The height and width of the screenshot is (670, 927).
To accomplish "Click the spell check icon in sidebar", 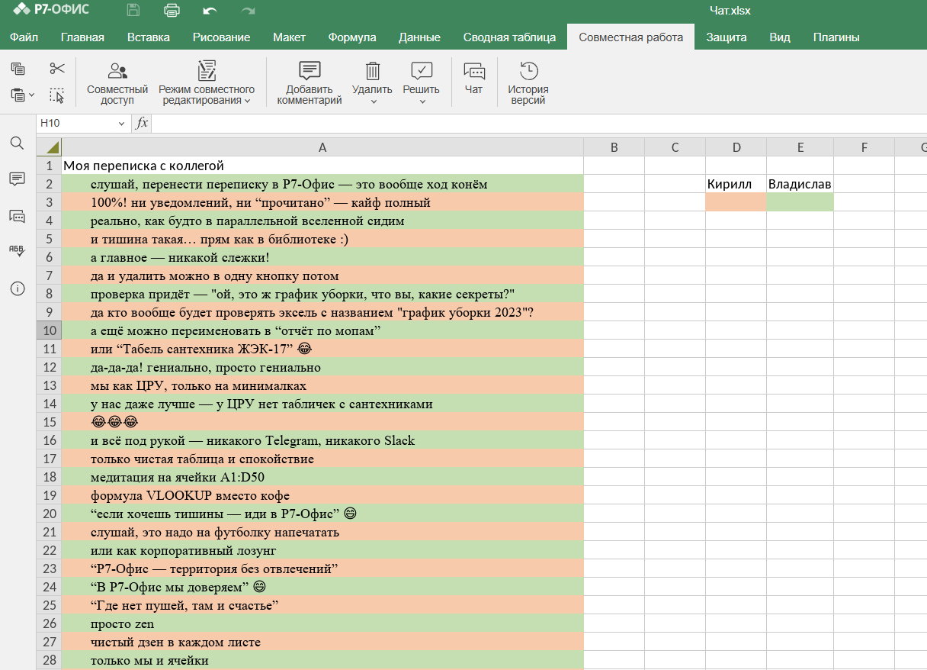I will point(17,251).
